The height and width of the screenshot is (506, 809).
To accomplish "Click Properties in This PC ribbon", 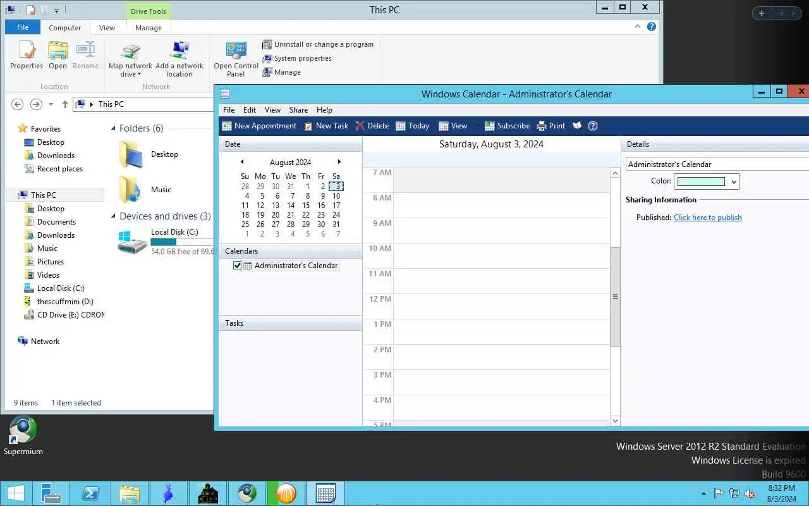I will 27,56.
